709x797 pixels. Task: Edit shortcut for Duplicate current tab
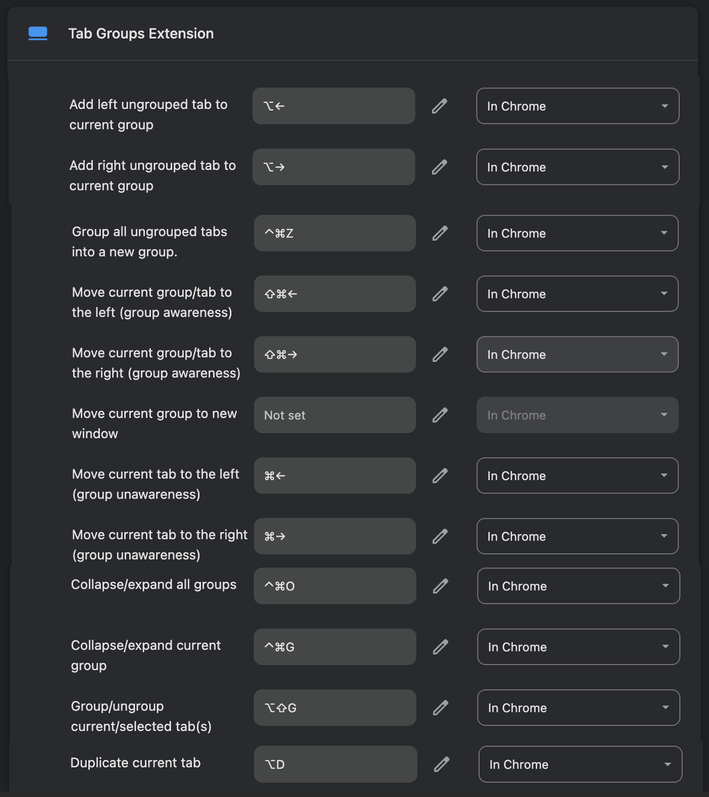pos(442,764)
